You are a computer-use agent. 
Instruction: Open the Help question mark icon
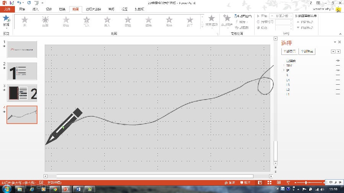pyautogui.click(x=311, y=3)
